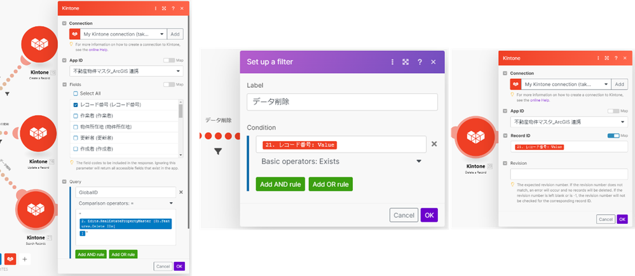
Task: Open three-dot menu in Search Records Kintone panel
Action: point(156,8)
